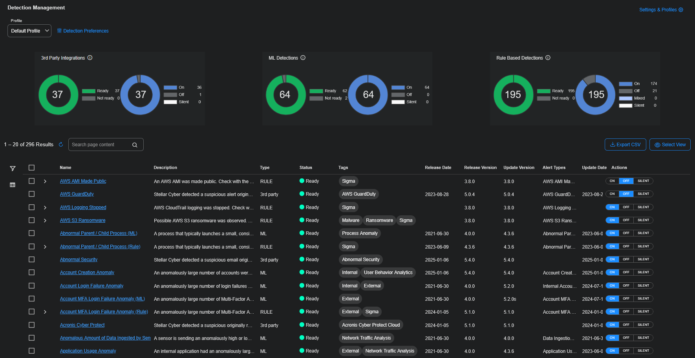Open the Default Profile dropdown

[29, 31]
